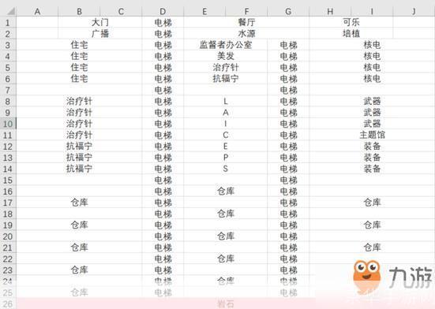Select column G header
Image resolution: width=435 pixels, height=309 pixels.
click(x=288, y=11)
